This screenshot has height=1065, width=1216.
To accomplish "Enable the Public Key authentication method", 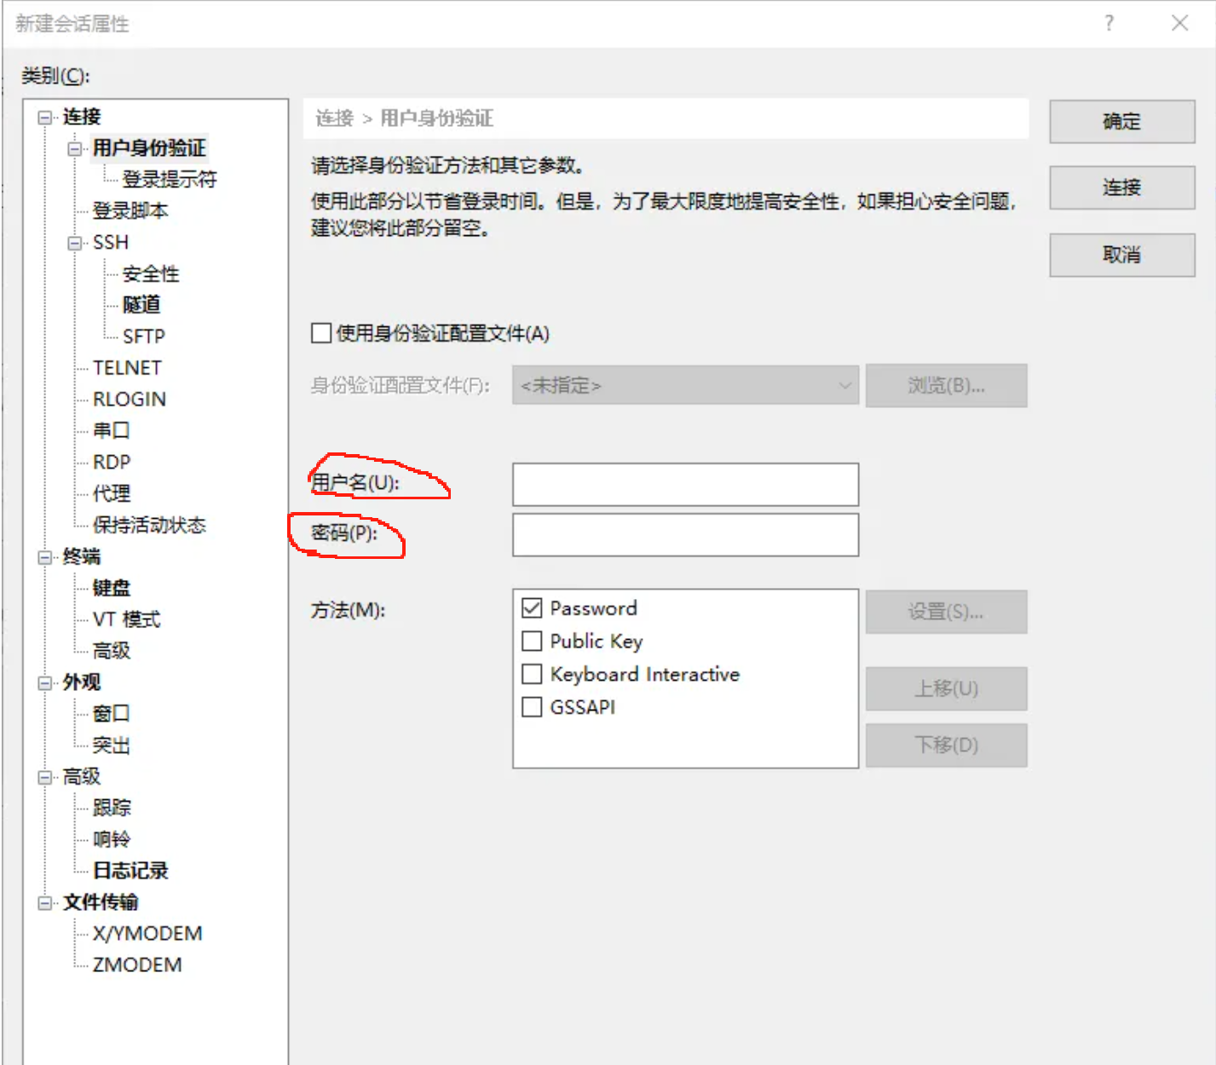I will (x=532, y=641).
